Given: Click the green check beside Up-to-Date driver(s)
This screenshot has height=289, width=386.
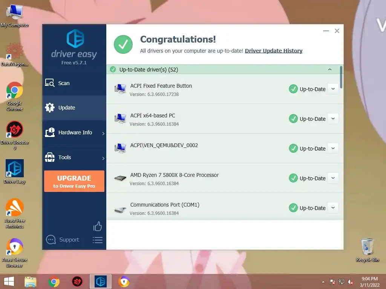Looking at the screenshot, I should coord(113,70).
